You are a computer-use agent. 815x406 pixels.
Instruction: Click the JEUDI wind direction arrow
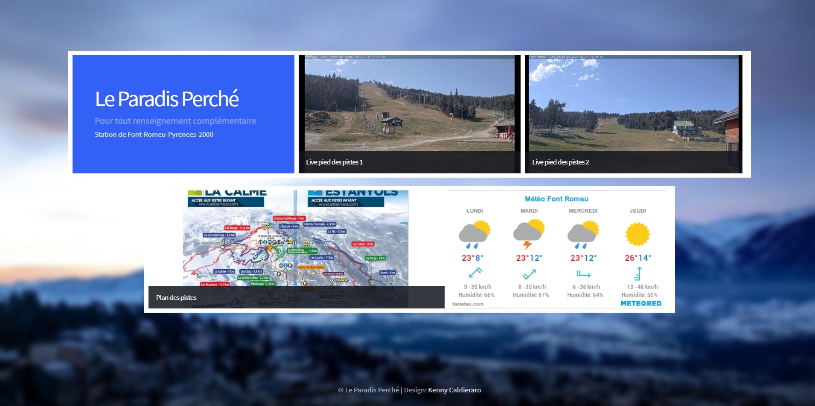point(638,273)
